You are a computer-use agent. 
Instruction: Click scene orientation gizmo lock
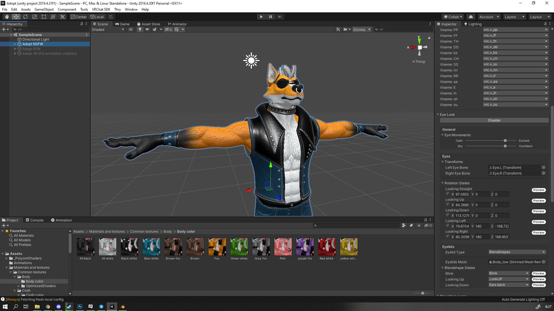(x=429, y=37)
